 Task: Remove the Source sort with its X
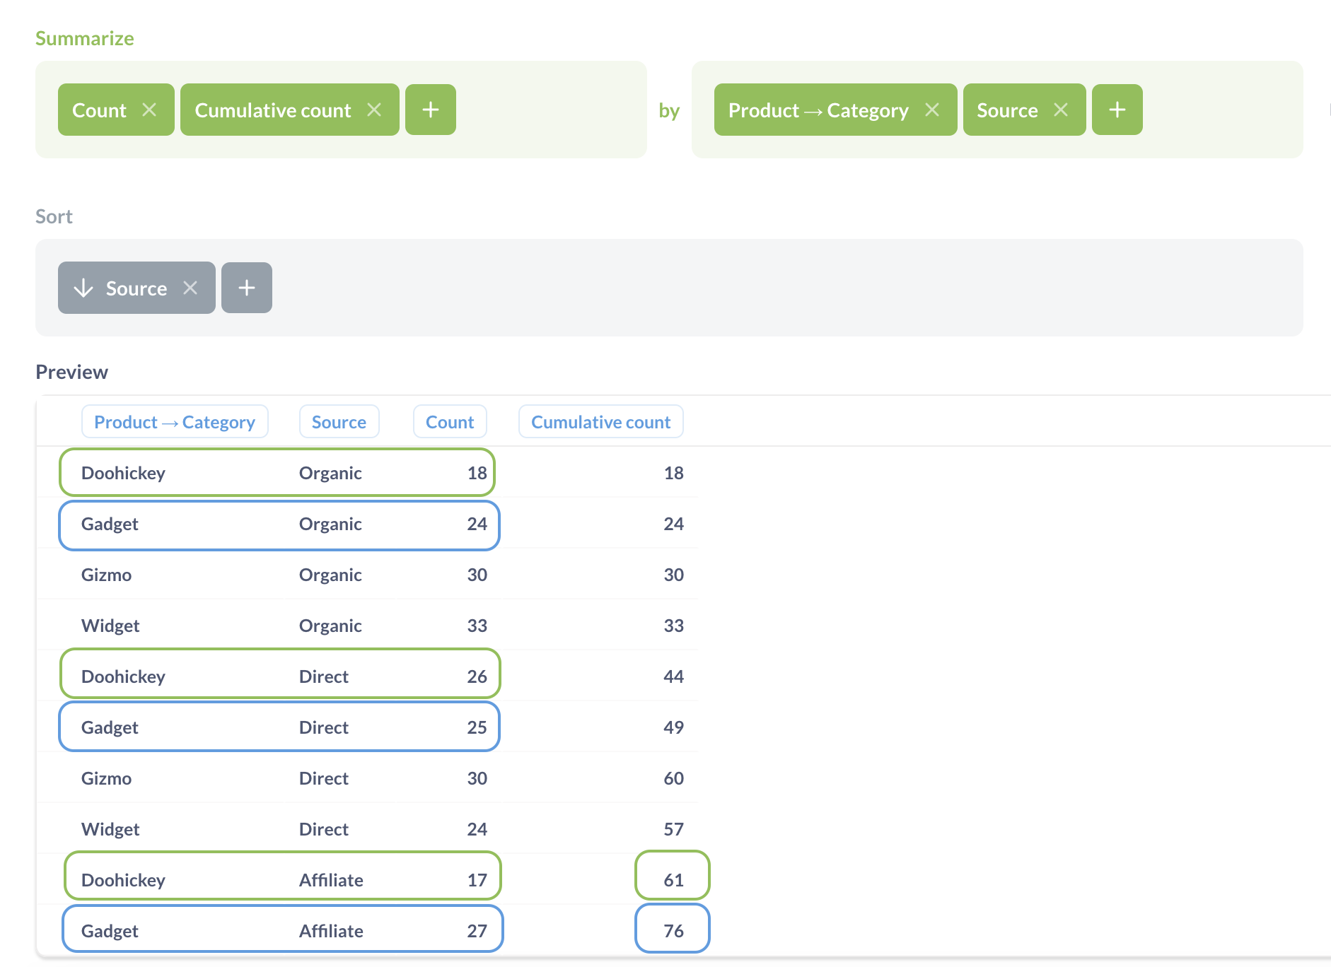pos(190,288)
